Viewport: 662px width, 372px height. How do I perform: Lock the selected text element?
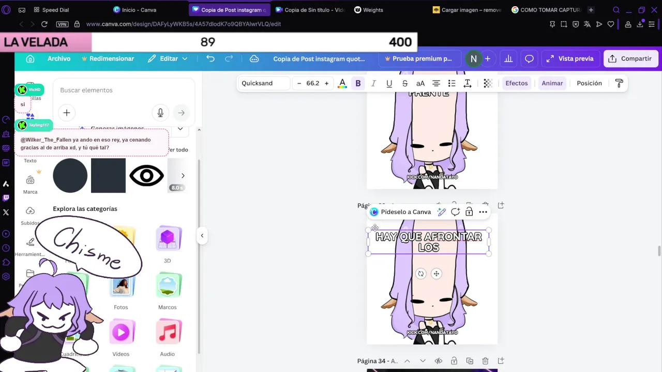pyautogui.click(x=469, y=212)
